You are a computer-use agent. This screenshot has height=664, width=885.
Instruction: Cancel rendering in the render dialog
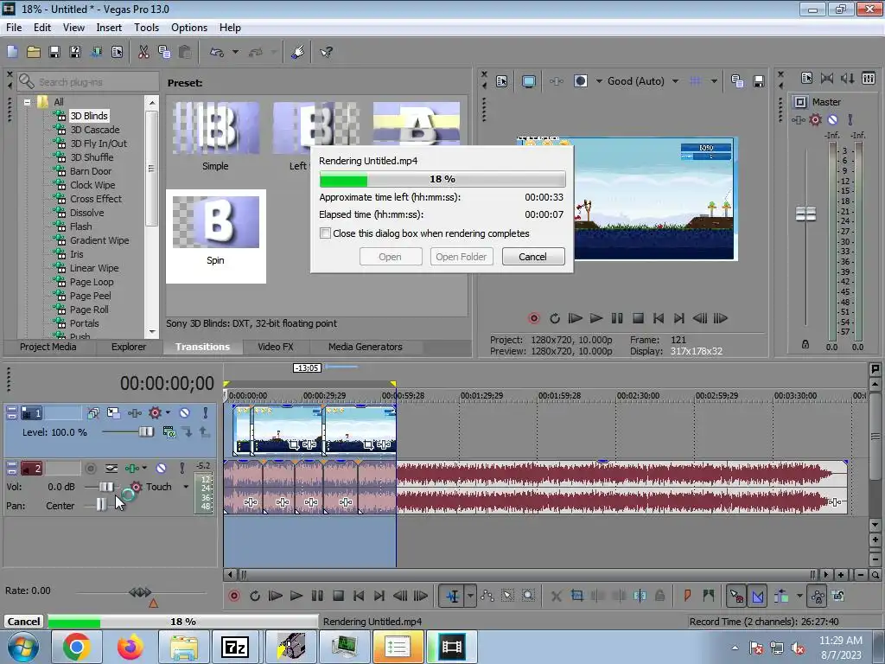532,257
